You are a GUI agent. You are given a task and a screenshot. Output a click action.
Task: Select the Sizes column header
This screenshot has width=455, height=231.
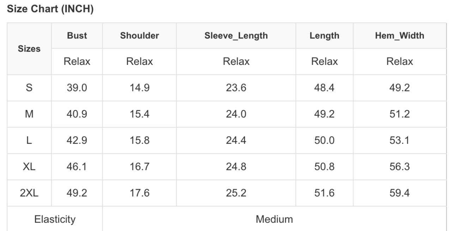click(29, 49)
